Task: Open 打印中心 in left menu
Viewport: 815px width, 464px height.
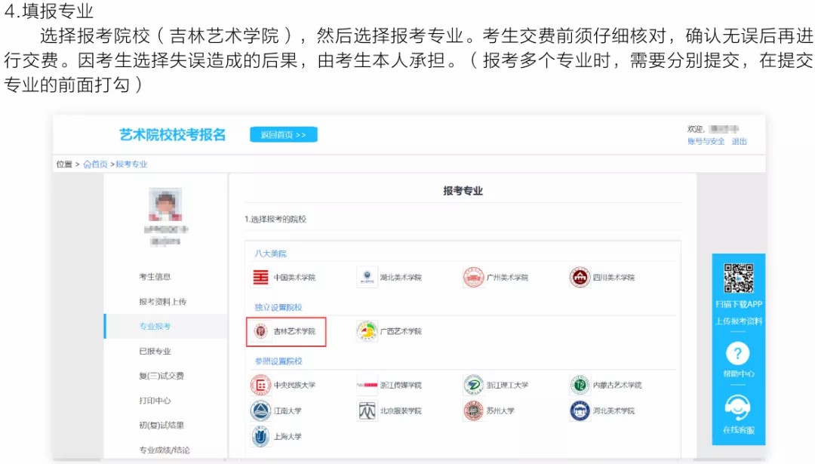Action: coord(155,401)
